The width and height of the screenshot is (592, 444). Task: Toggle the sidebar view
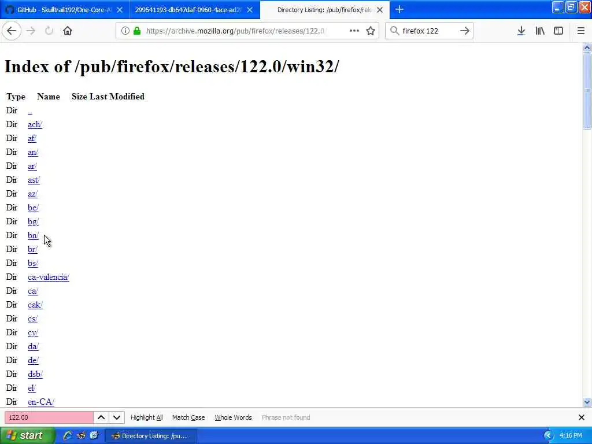coord(558,31)
